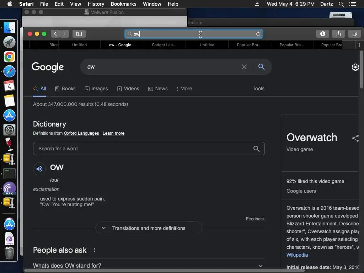Click Google's blue magnifier search button

[x=261, y=66]
